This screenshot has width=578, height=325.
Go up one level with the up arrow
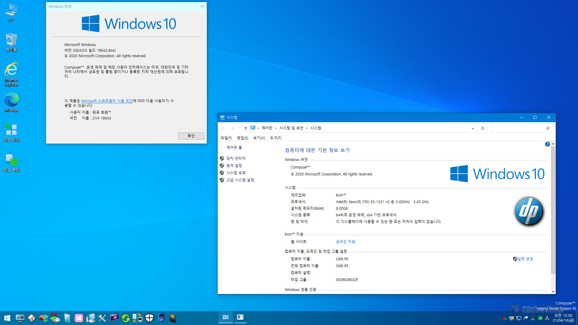click(x=245, y=128)
